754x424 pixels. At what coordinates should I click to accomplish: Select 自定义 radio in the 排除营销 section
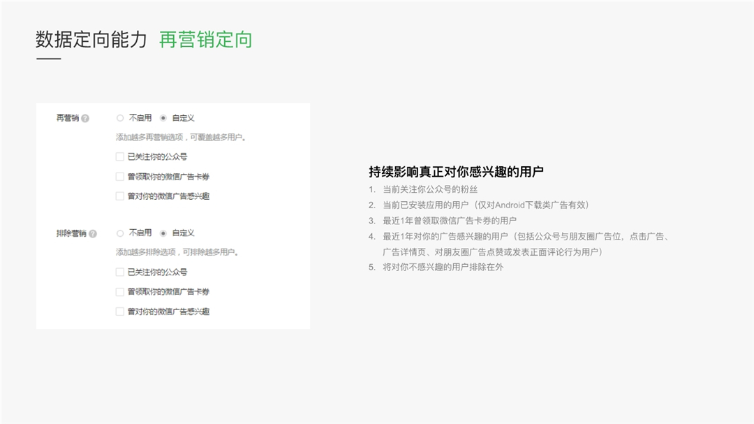[x=163, y=233]
